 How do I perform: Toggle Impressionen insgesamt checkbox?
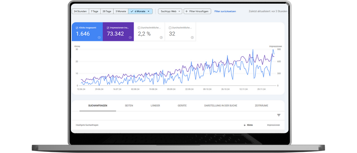pyautogui.click(x=108, y=28)
